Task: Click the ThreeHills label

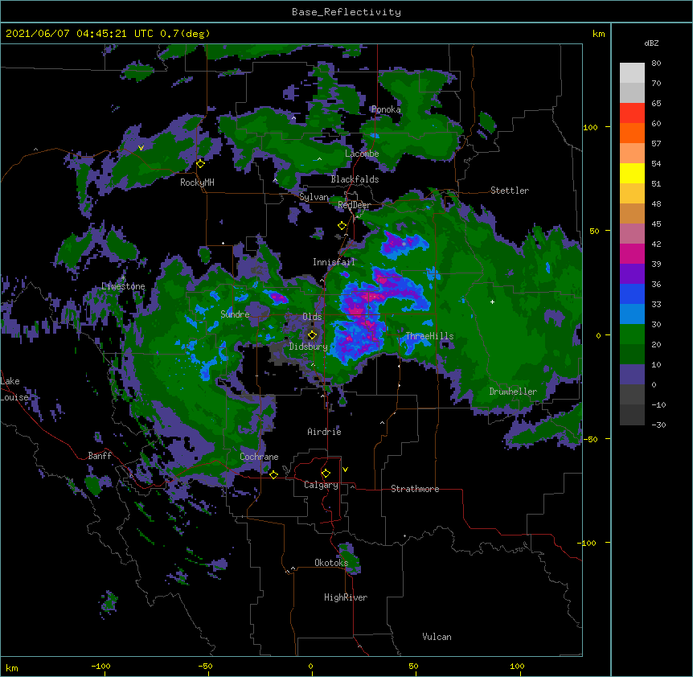Action: coord(429,336)
